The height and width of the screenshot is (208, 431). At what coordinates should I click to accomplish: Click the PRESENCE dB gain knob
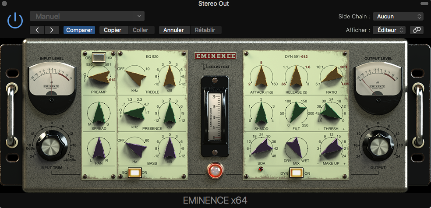click(x=170, y=113)
